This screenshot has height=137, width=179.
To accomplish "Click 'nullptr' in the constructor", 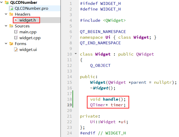I will (x=163, y=82).
